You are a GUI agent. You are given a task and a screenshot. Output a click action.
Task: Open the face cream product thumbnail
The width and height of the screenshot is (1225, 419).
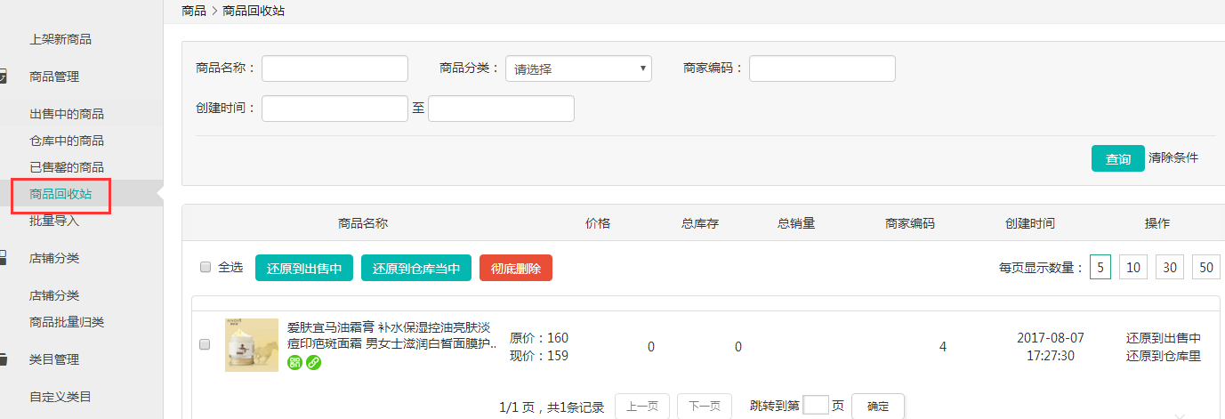251,345
